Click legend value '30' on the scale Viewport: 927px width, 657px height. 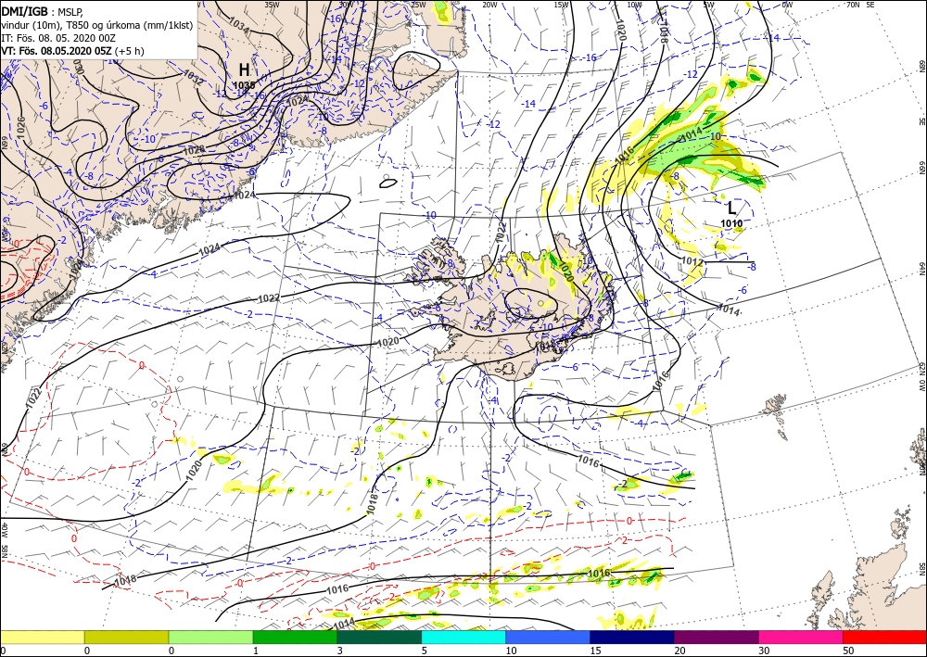[x=764, y=651]
